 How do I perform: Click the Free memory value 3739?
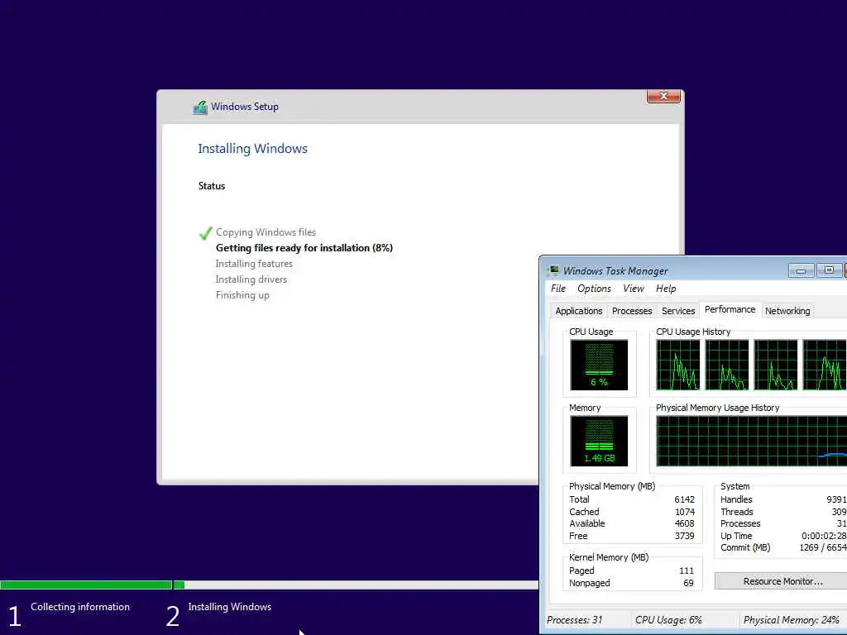(684, 536)
